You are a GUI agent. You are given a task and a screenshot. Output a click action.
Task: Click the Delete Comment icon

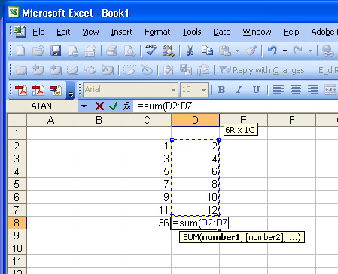(x=108, y=70)
